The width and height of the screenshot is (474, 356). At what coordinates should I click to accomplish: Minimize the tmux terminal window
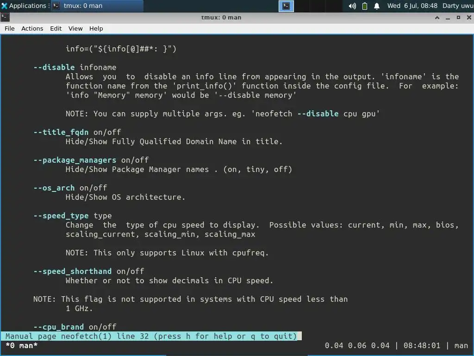coord(448,18)
